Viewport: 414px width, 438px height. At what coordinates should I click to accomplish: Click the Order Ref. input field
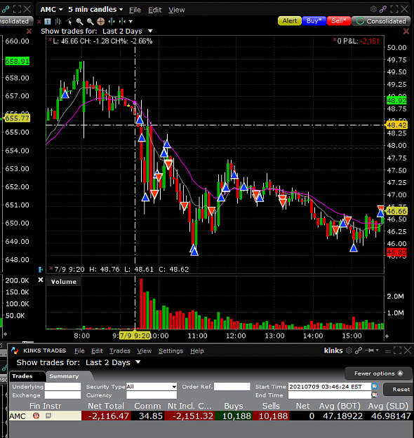(232, 387)
